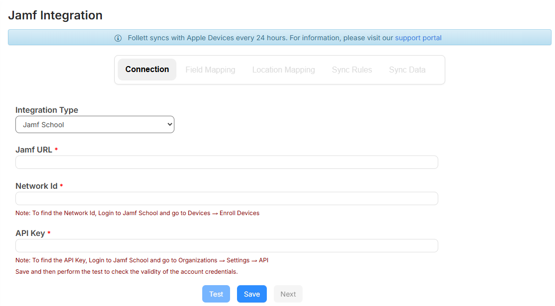Click the Network Id input box
The width and height of the screenshot is (555, 306).
(227, 198)
